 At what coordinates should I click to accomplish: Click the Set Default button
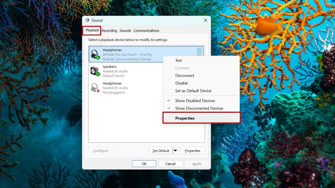tap(161, 151)
